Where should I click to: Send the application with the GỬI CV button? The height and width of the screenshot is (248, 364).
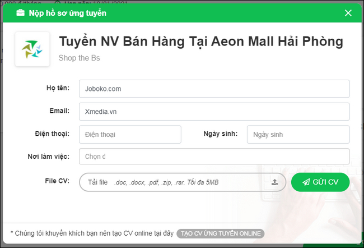pos(320,182)
